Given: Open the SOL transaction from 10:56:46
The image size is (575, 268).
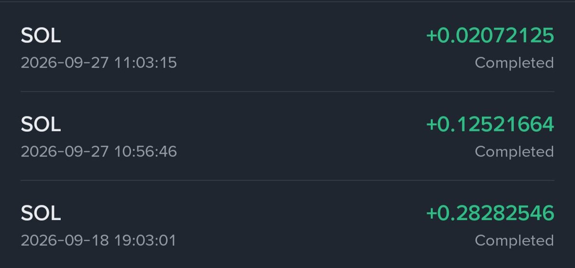Looking at the screenshot, I should (287, 136).
